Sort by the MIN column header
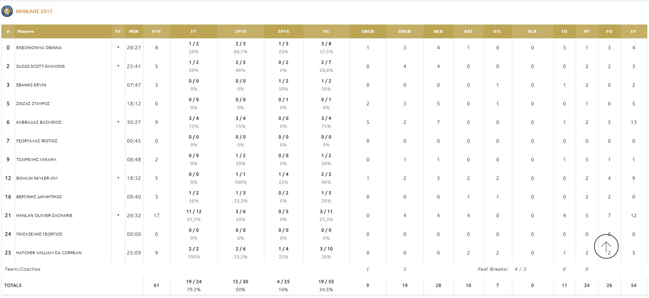649x298 pixels. click(134, 31)
